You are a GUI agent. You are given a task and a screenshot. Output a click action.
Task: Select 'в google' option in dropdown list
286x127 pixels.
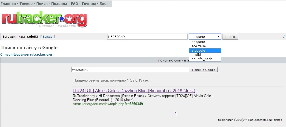point(205,51)
